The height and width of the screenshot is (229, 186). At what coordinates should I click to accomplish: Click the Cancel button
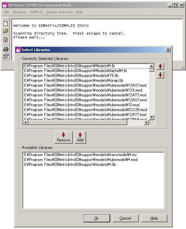[125, 218]
